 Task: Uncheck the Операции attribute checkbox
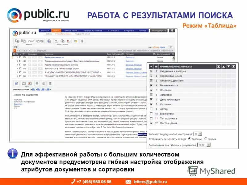tap(151, 90)
